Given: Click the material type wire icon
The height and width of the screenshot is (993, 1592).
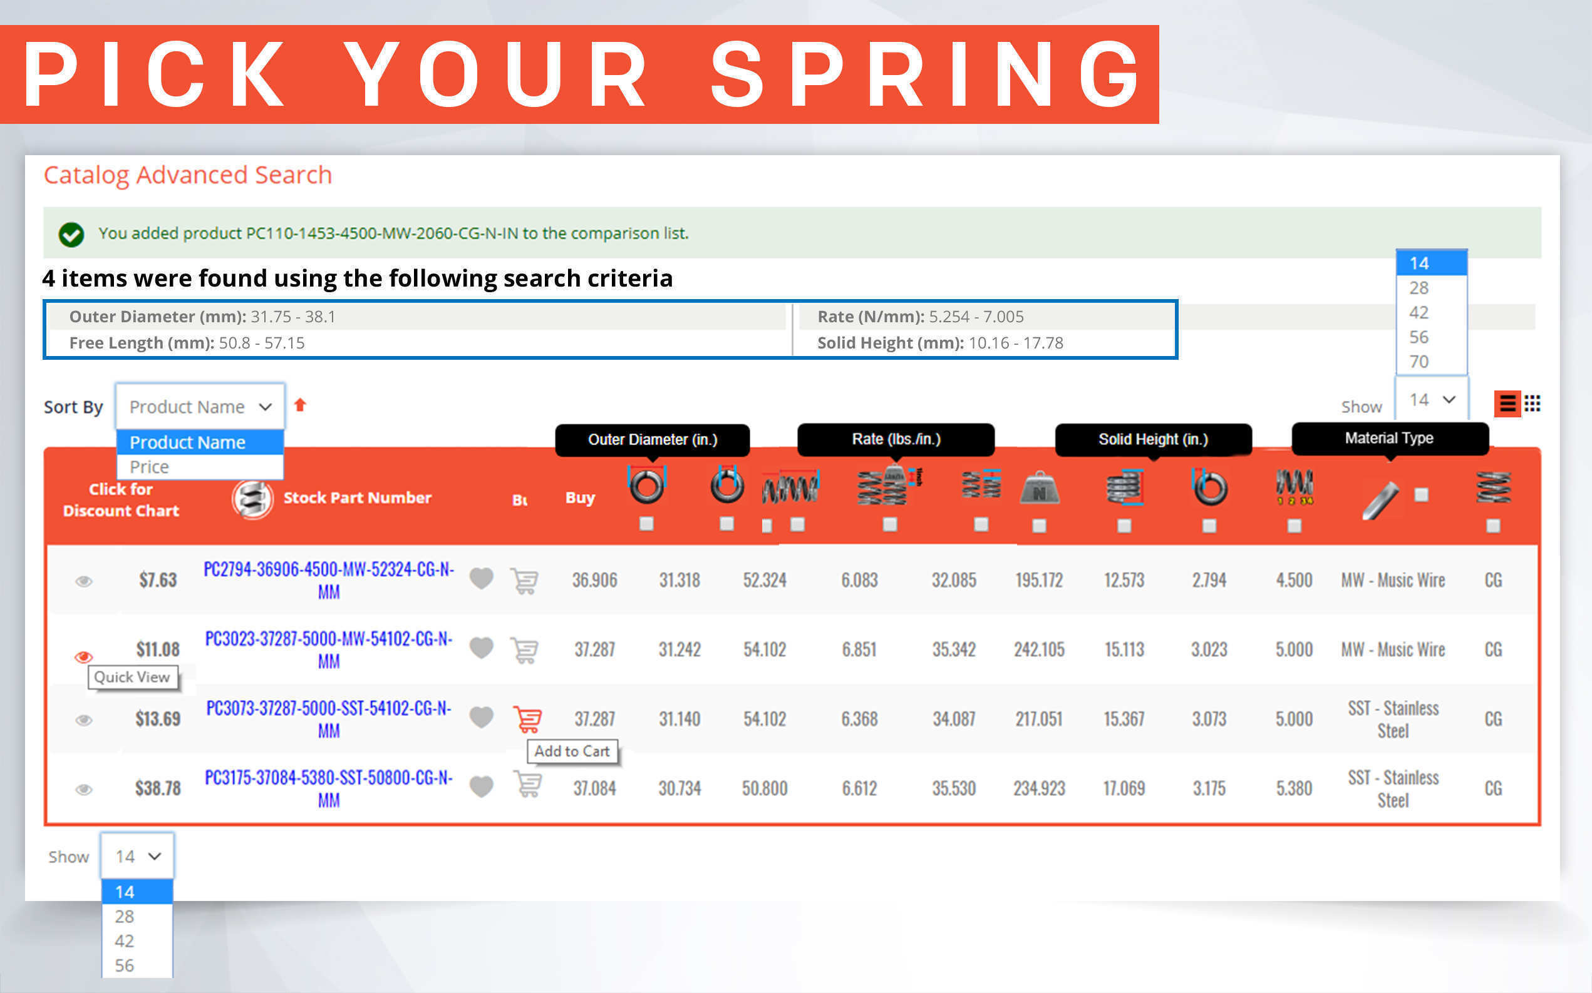Looking at the screenshot, I should (x=1380, y=501).
